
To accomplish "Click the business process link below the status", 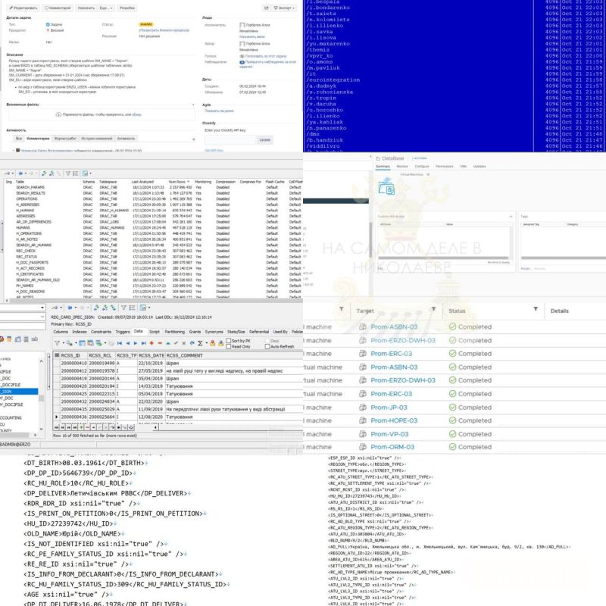I will 164,30.
